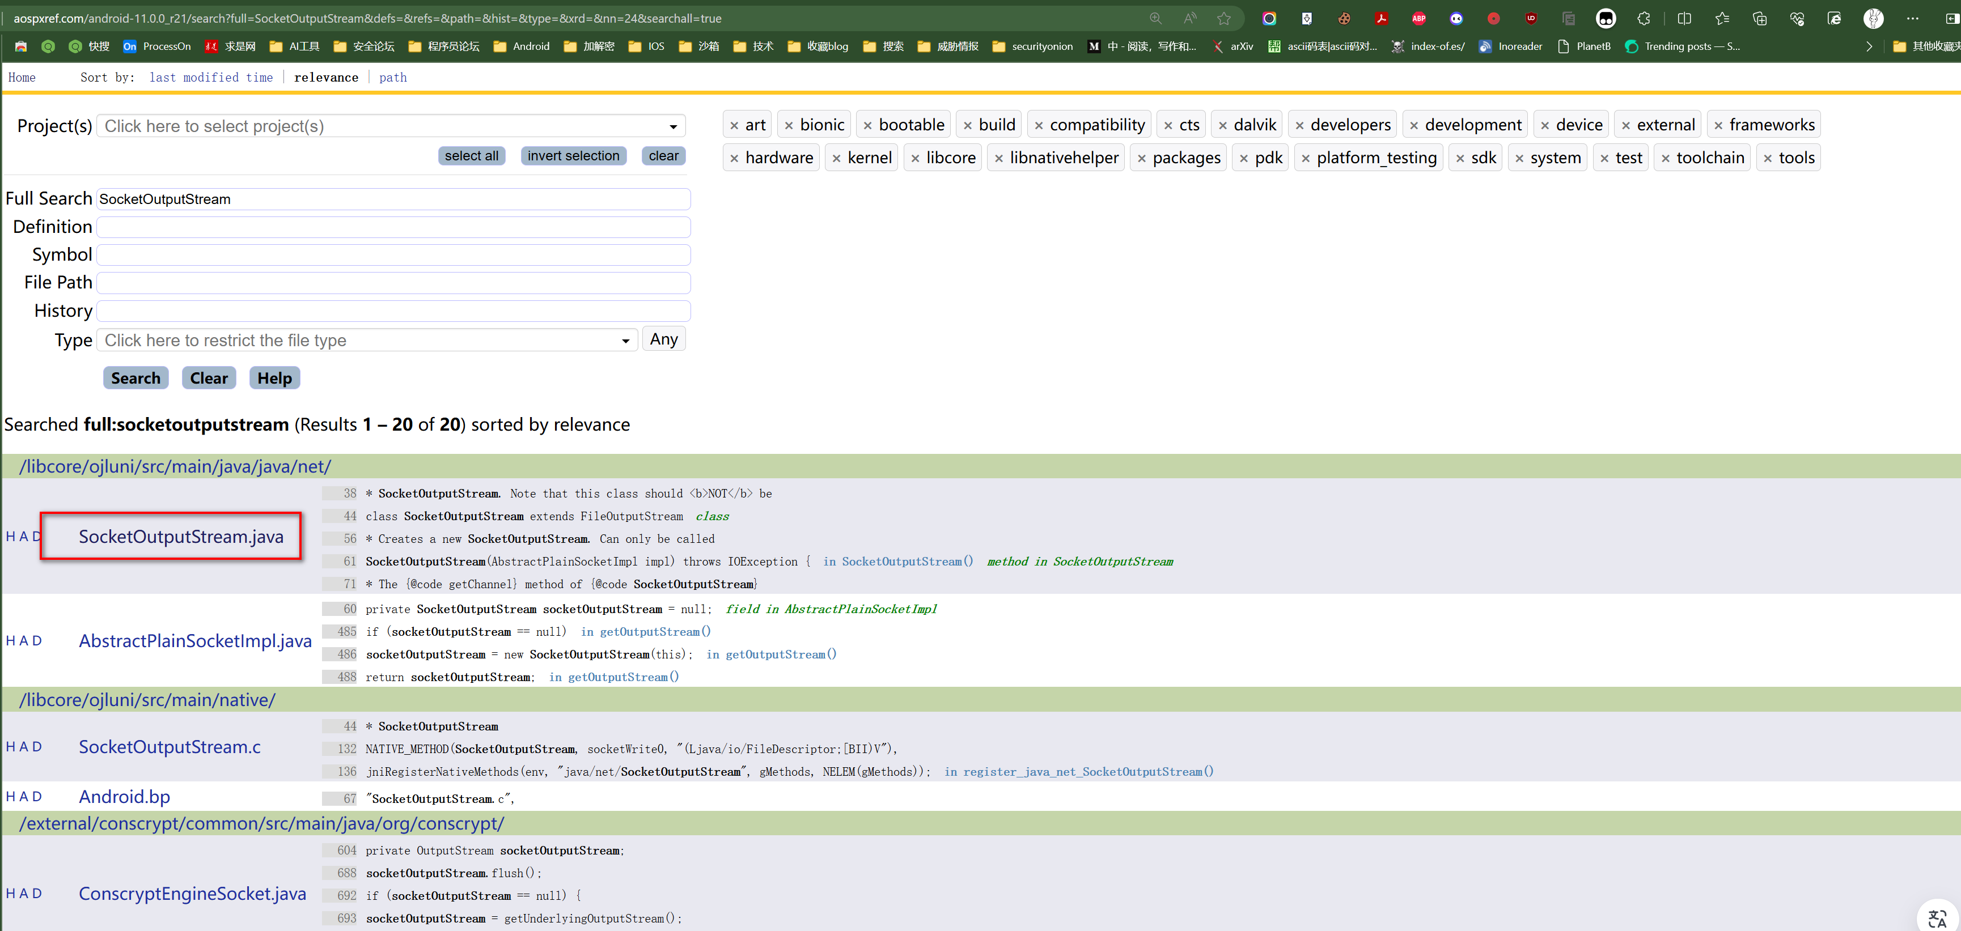
Task: Open the register_java_net_SocketOutputStream() link
Action: pos(1088,772)
